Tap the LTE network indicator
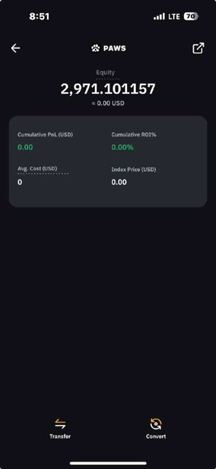Screen dimensions: 216x469 click(x=174, y=16)
